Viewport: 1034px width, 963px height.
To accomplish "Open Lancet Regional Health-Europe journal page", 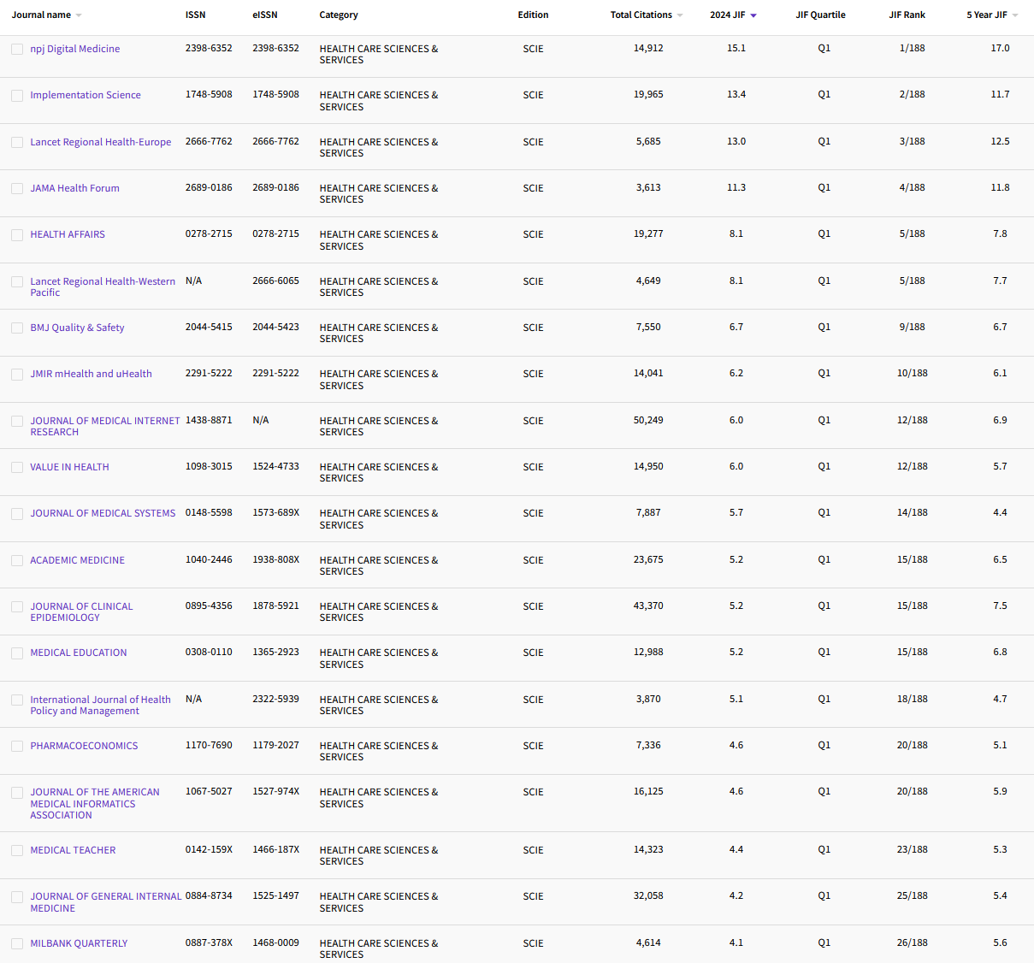I will 100,142.
